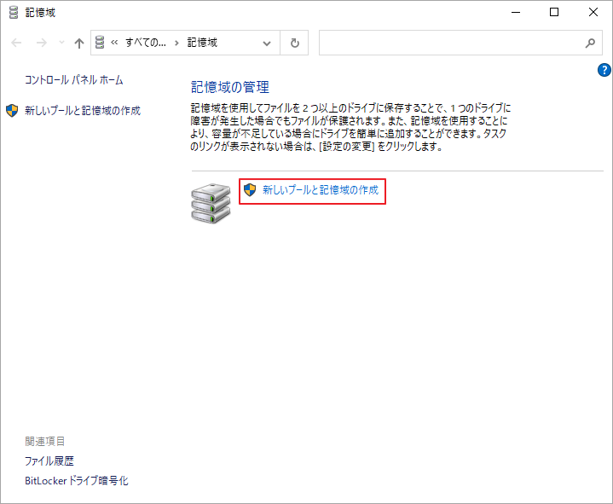Expand the chevron before 記憶域 breadcrumb
This screenshot has height=504, width=613.
[x=176, y=43]
